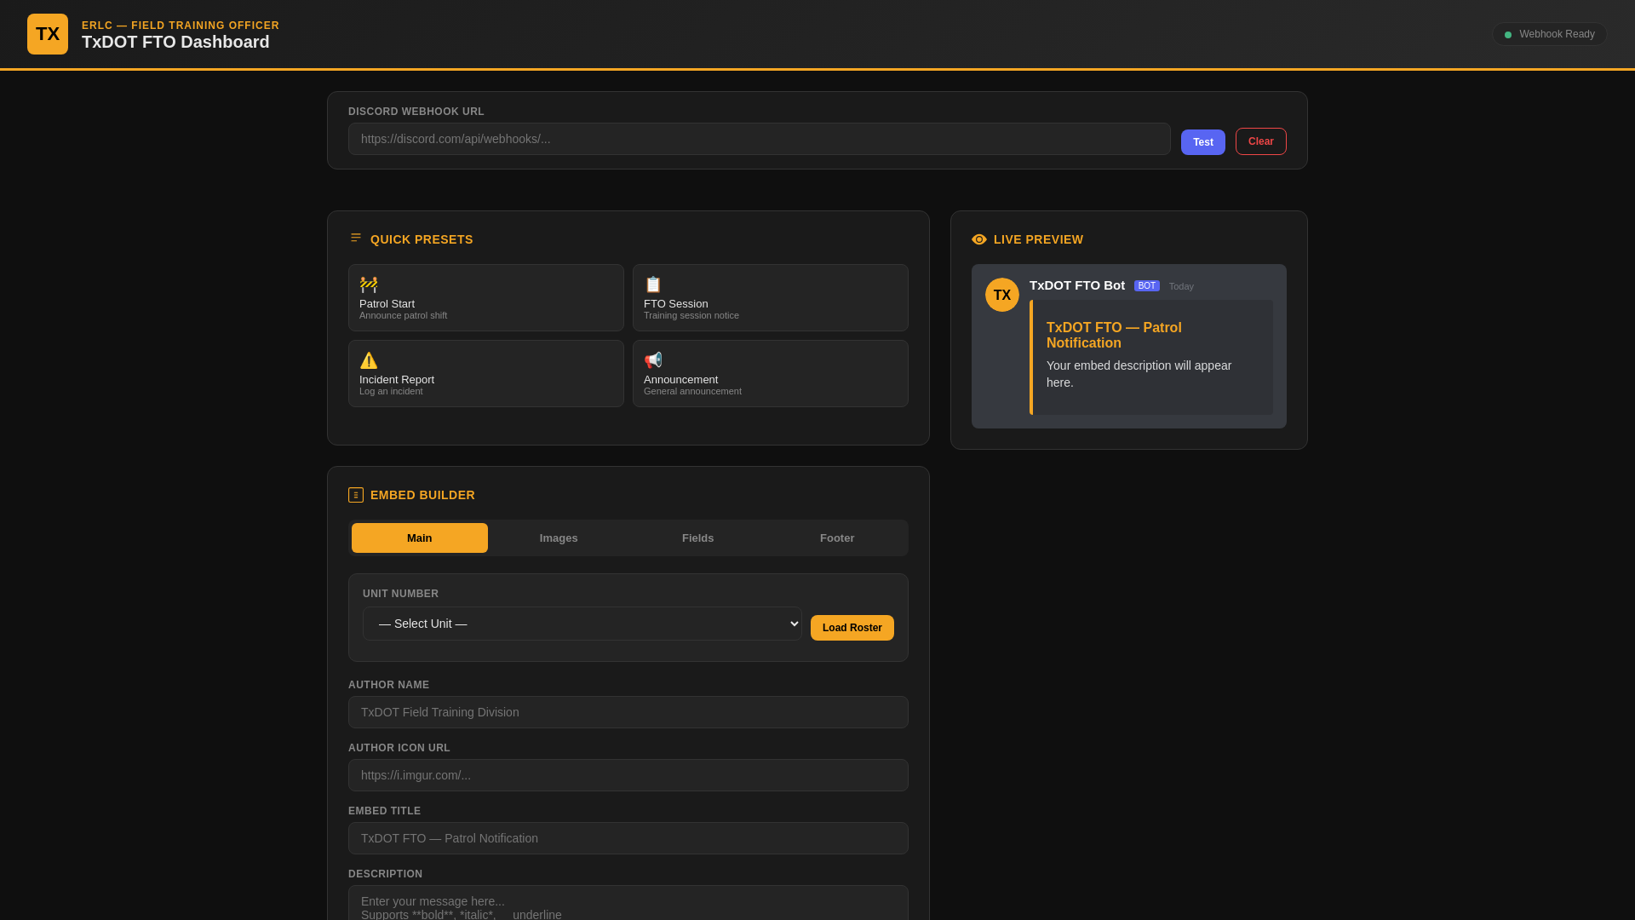Click the Clear webhook button
The width and height of the screenshot is (1635, 920).
1261,141
